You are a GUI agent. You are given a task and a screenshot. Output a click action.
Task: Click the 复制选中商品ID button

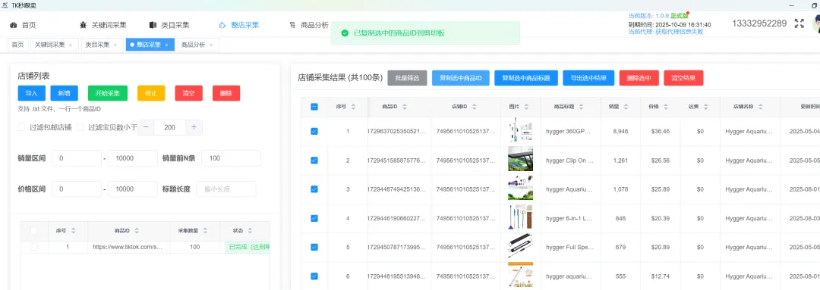(x=461, y=78)
